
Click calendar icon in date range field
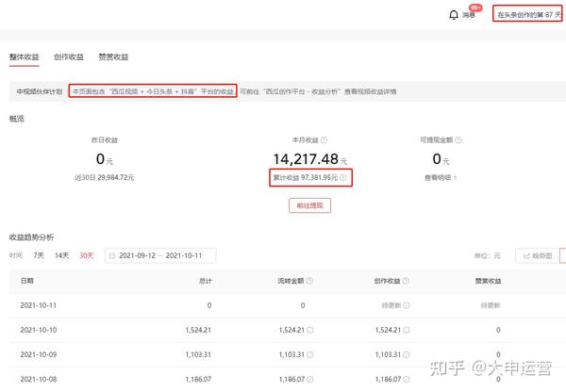tap(112, 255)
